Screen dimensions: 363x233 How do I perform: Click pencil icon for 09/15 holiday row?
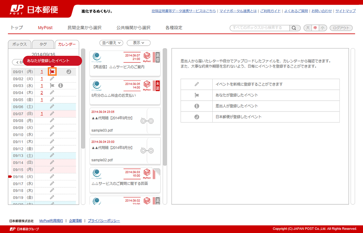coord(52,169)
